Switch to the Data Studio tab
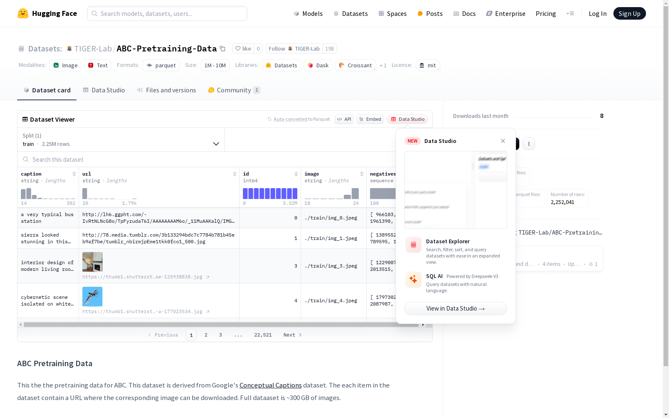This screenshot has height=418, width=669. click(104, 90)
